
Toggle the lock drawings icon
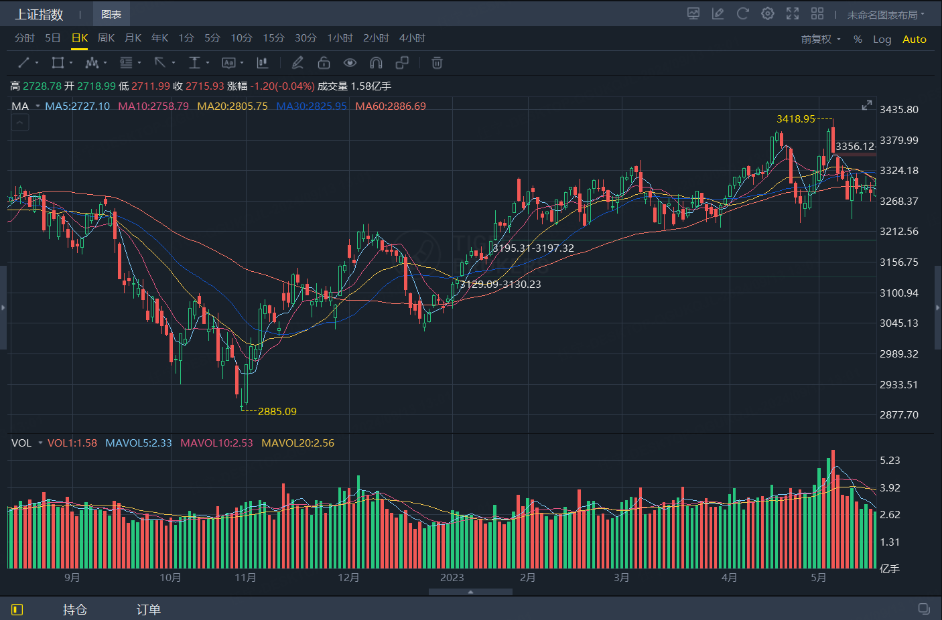pyautogui.click(x=324, y=63)
